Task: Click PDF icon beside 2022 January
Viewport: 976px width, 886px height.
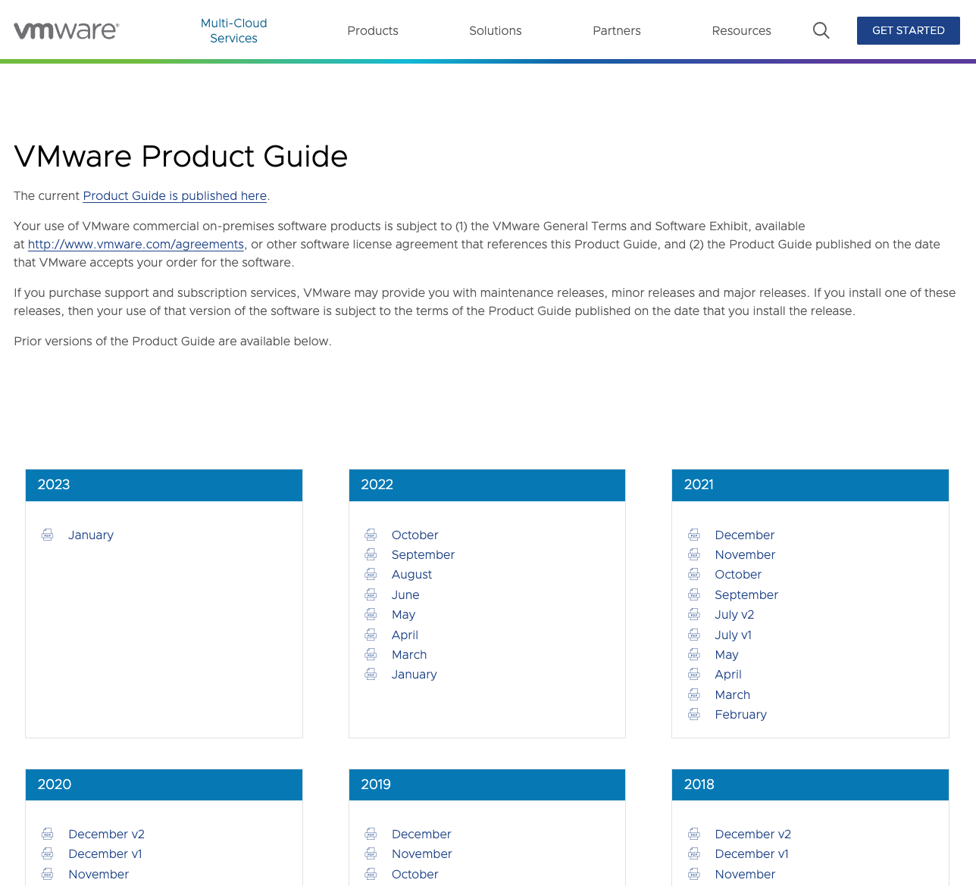Action: [371, 674]
